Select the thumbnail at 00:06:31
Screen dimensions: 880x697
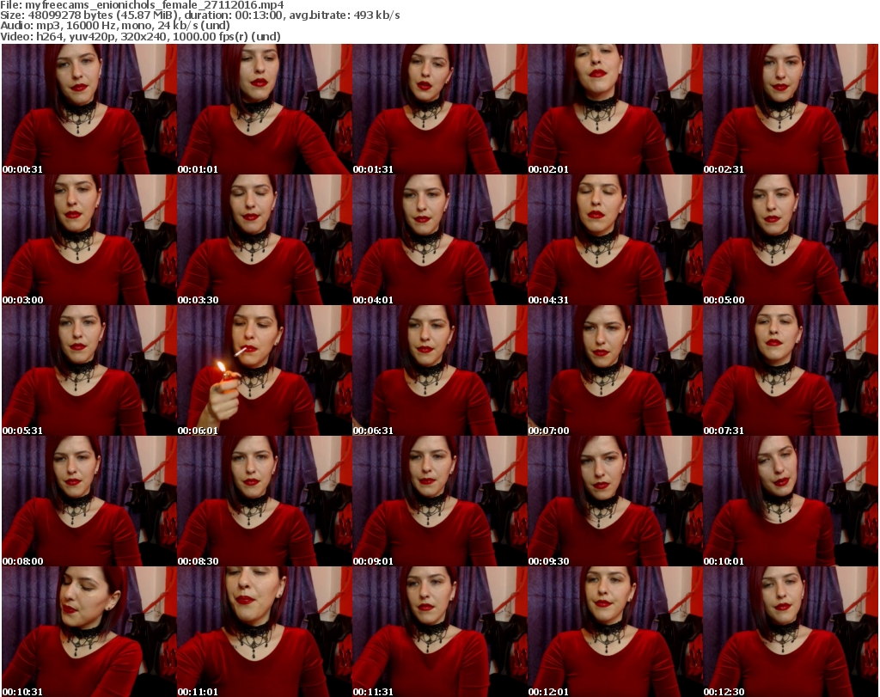tap(439, 370)
